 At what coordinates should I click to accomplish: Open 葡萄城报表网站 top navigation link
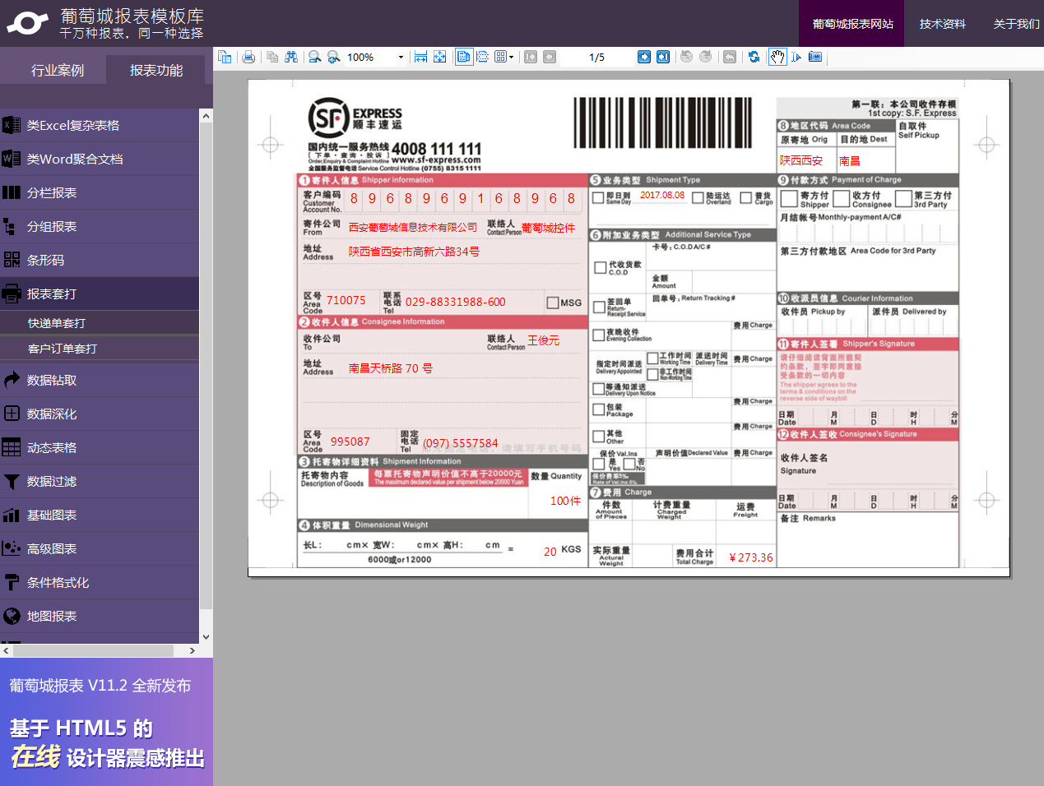coord(852,24)
